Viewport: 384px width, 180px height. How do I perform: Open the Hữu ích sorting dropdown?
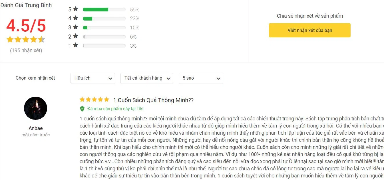[93, 78]
